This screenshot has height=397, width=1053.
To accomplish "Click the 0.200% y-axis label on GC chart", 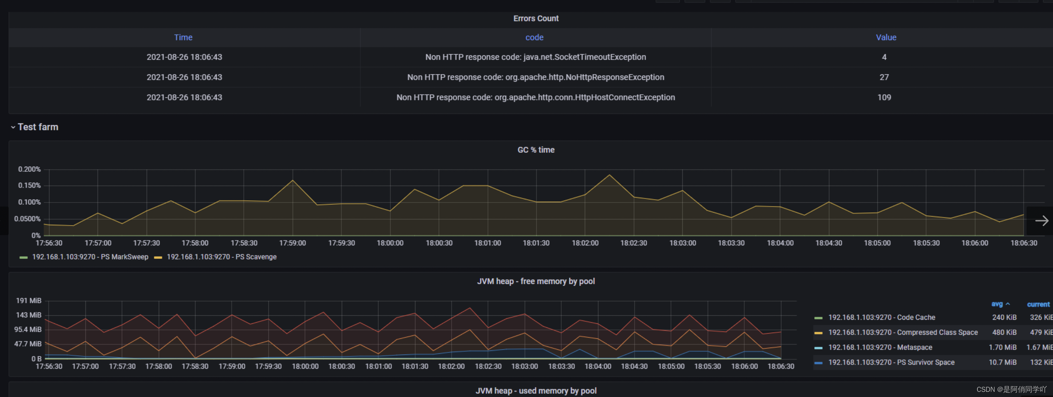I will click(29, 169).
